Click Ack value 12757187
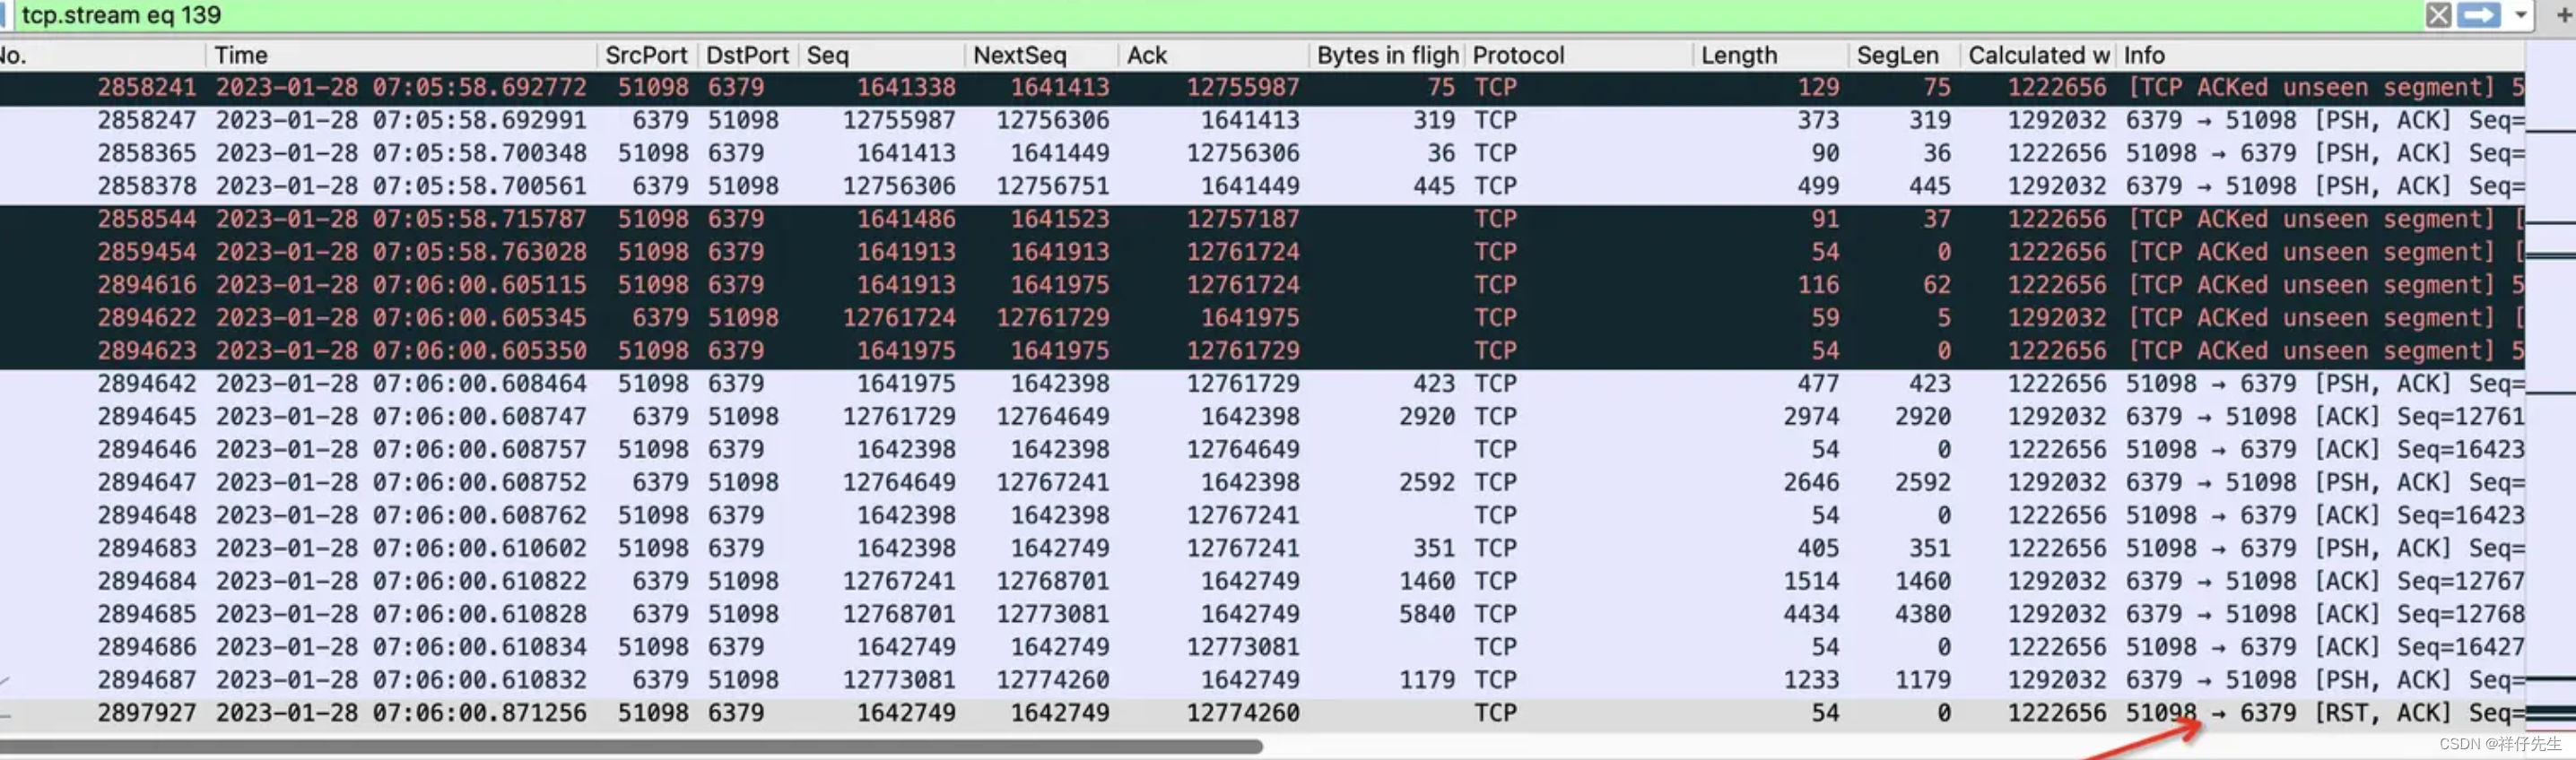The height and width of the screenshot is (760, 2576). pos(1243,220)
